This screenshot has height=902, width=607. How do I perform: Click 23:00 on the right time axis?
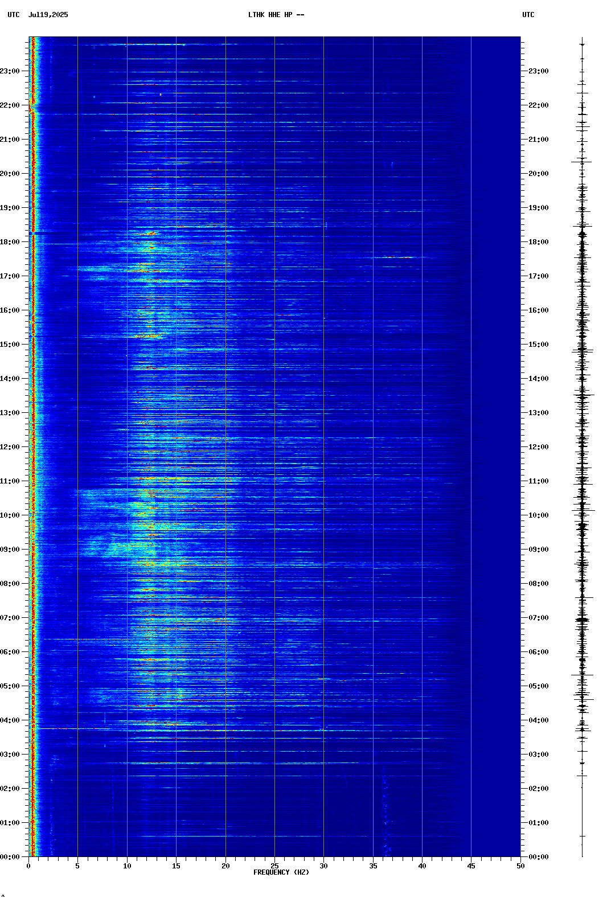539,71
